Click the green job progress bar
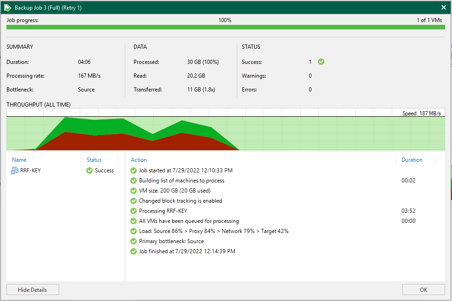The width and height of the screenshot is (452, 301). coord(225,28)
